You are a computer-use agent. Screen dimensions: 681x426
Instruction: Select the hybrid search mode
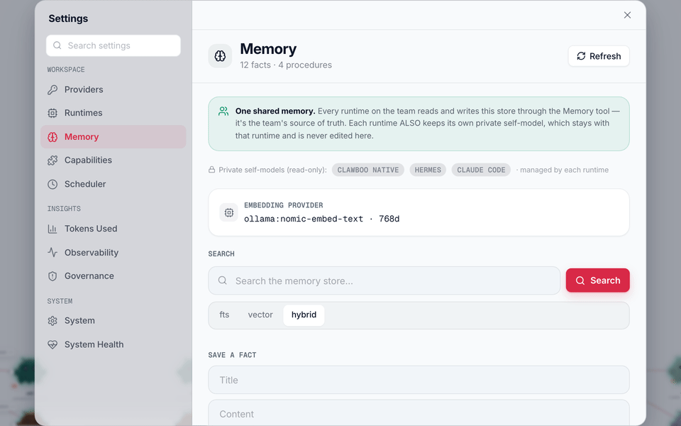click(x=304, y=315)
